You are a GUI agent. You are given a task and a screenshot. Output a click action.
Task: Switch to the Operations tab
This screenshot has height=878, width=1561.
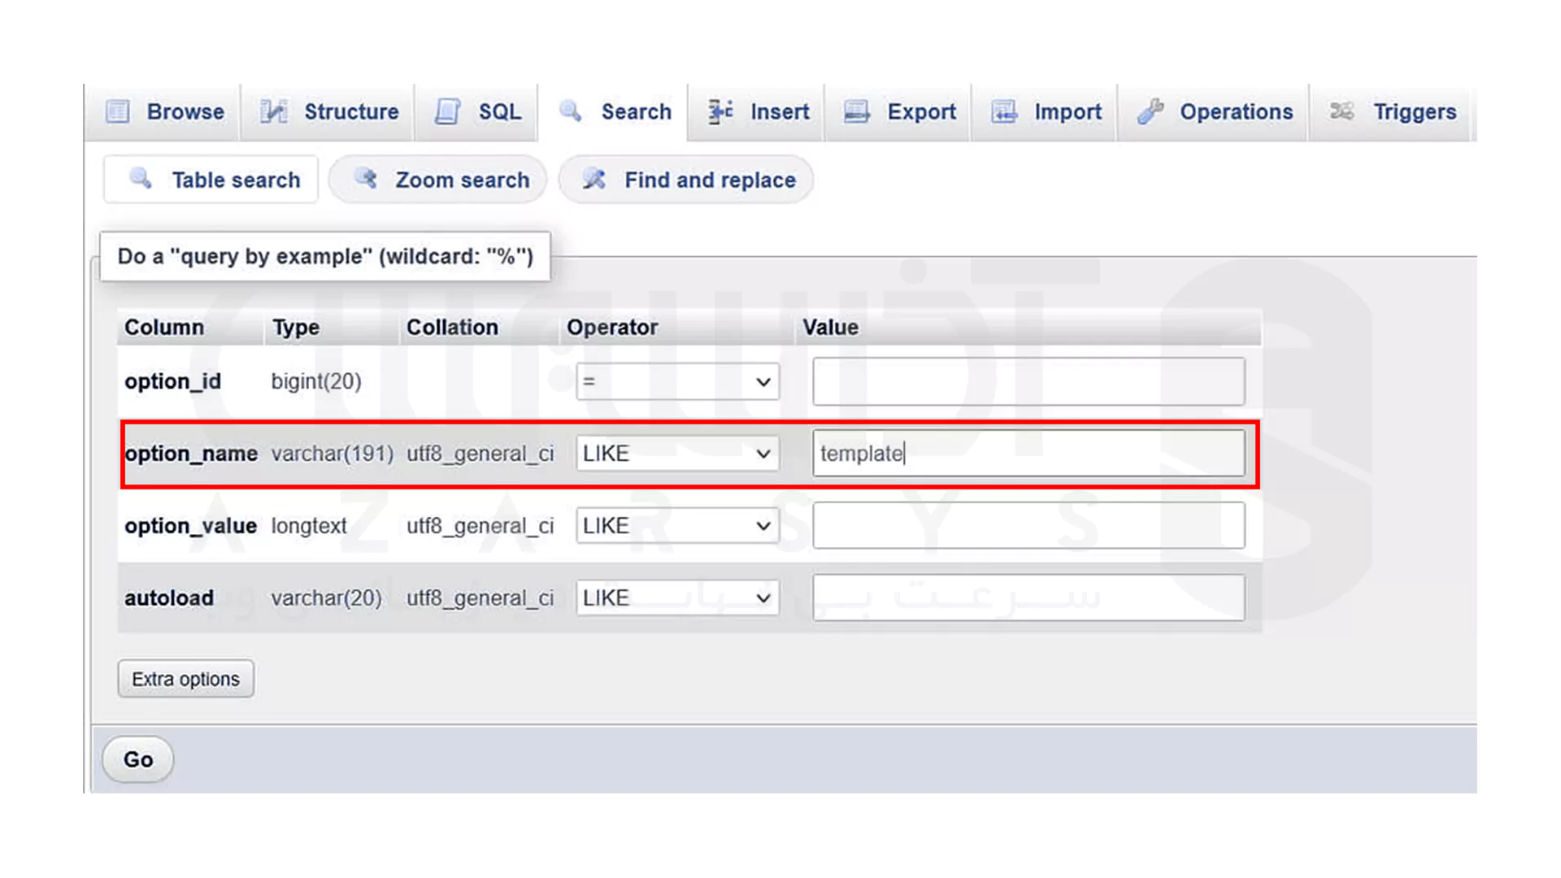1214,112
